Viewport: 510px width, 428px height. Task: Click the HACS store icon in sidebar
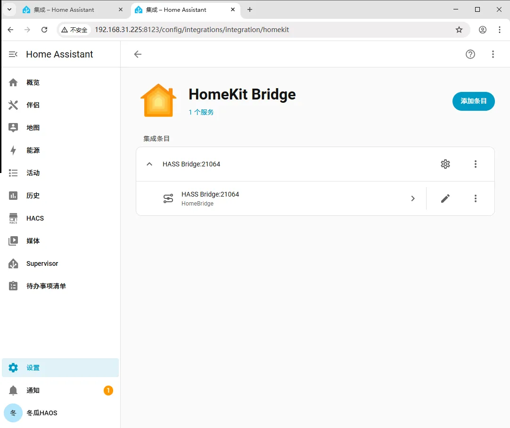(x=13, y=218)
